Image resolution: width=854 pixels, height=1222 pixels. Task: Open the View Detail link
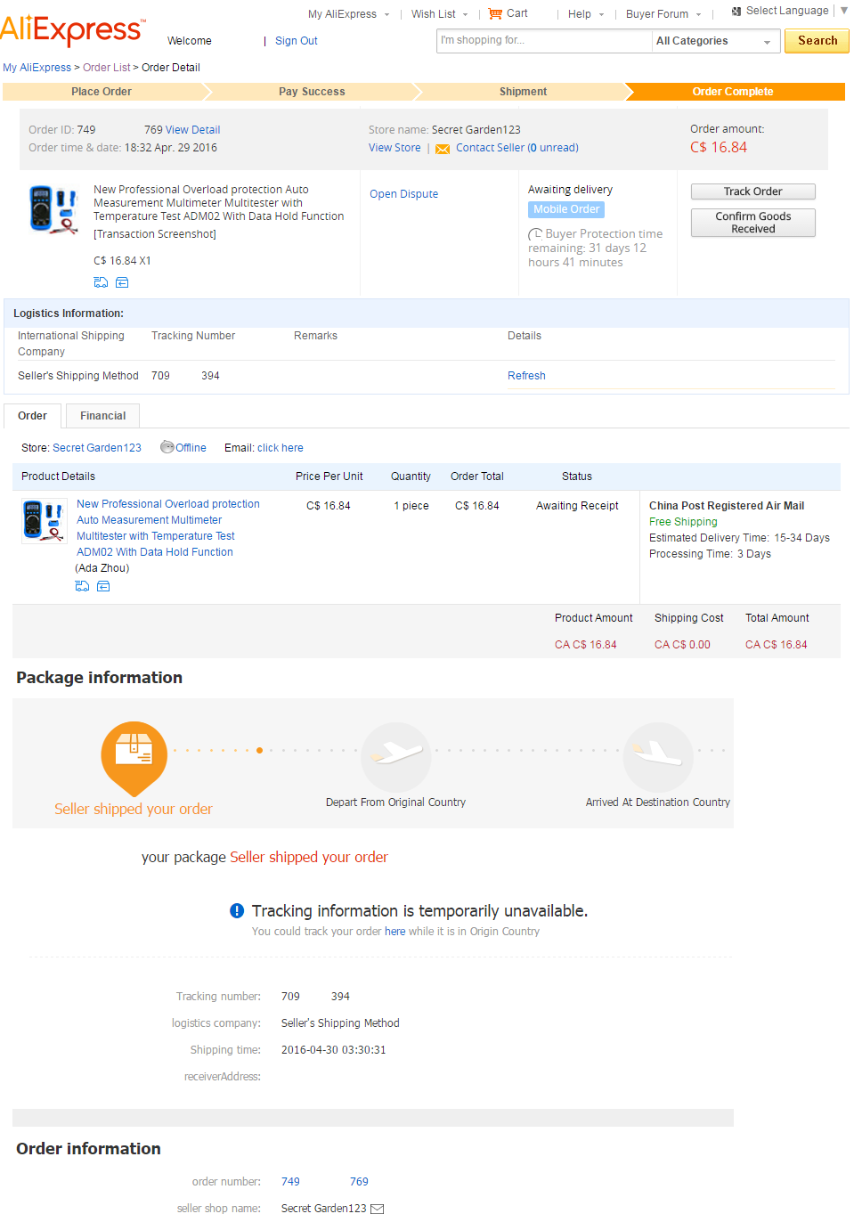point(193,130)
